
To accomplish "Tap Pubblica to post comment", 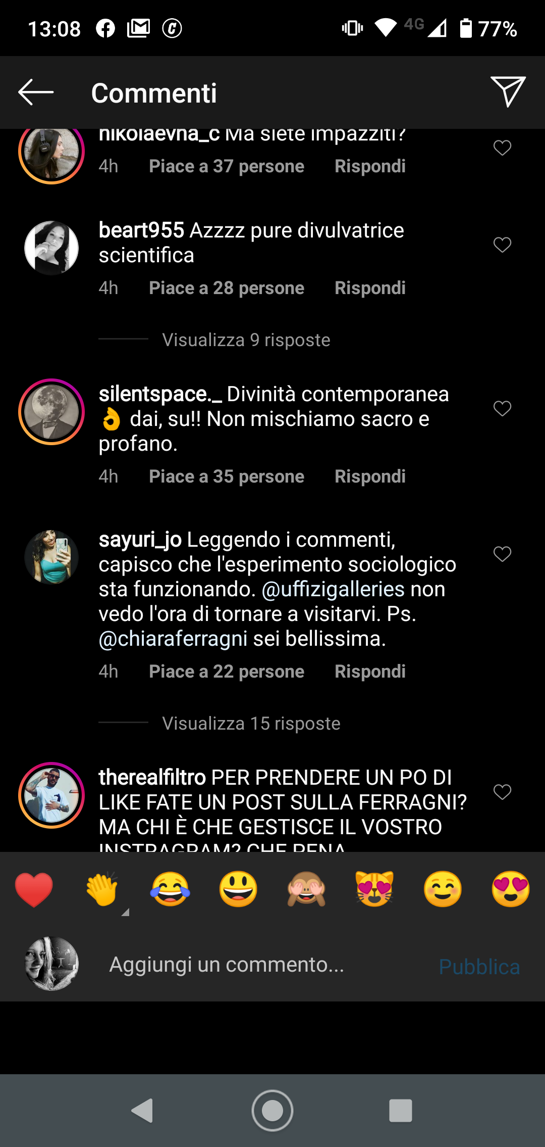I will [479, 966].
